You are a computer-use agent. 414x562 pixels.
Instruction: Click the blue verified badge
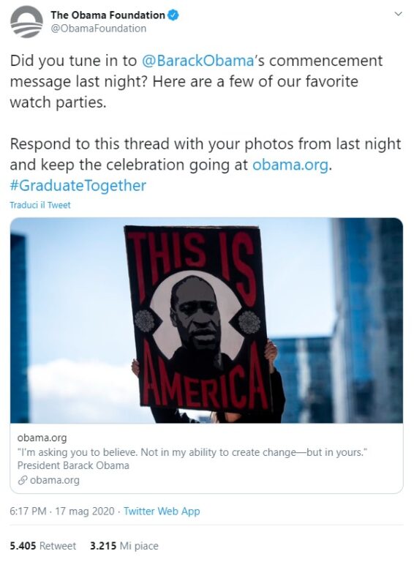tap(173, 15)
